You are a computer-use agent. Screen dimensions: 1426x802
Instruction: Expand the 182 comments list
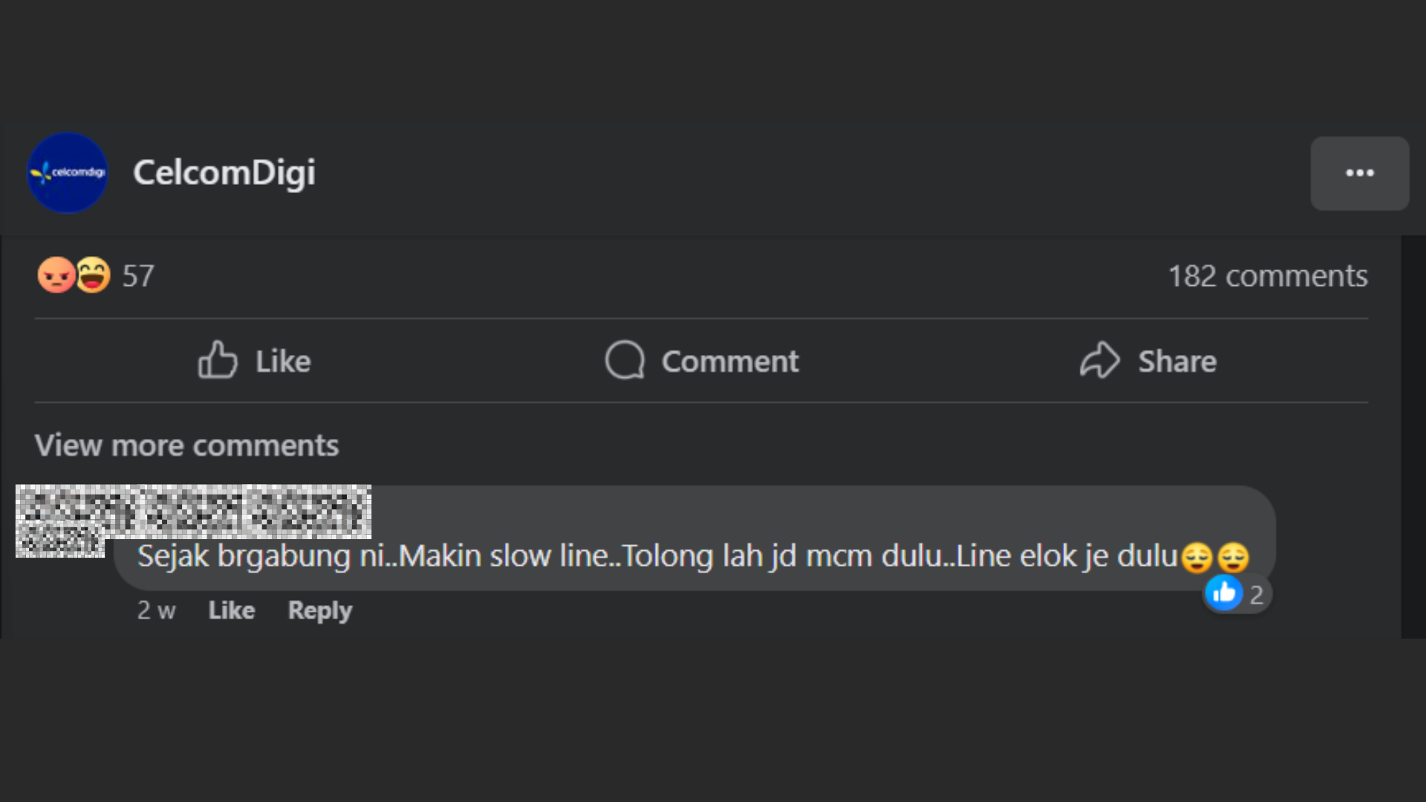(1267, 276)
